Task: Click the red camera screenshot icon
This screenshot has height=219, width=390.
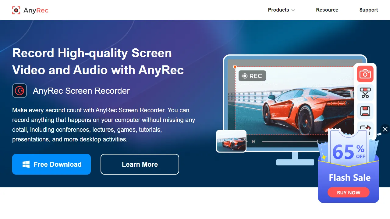Action: tap(365, 74)
